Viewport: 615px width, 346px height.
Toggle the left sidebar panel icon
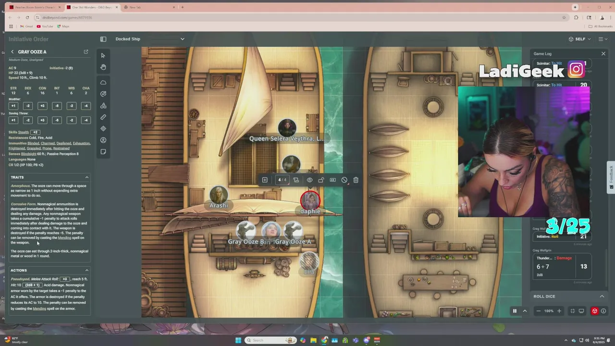click(x=103, y=39)
